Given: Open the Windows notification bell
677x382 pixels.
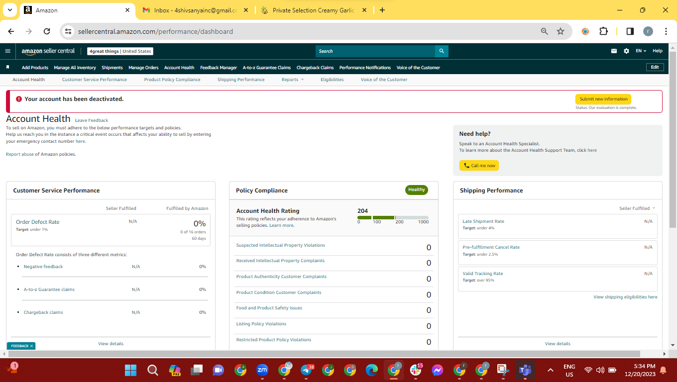Looking at the screenshot, I should (663, 370).
